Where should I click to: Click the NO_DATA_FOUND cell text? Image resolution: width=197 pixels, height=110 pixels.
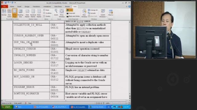[24, 70]
